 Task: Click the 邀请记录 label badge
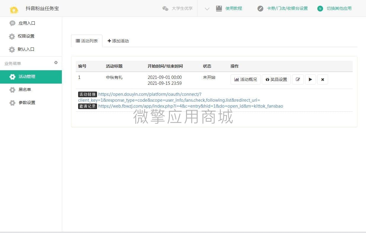(x=88, y=106)
